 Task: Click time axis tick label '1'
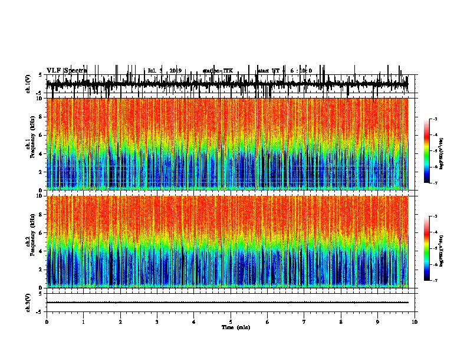tap(83, 322)
